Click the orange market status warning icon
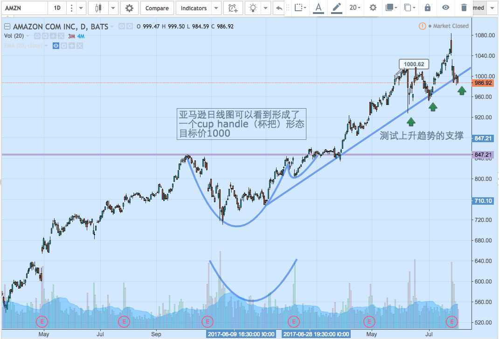 (x=423, y=26)
